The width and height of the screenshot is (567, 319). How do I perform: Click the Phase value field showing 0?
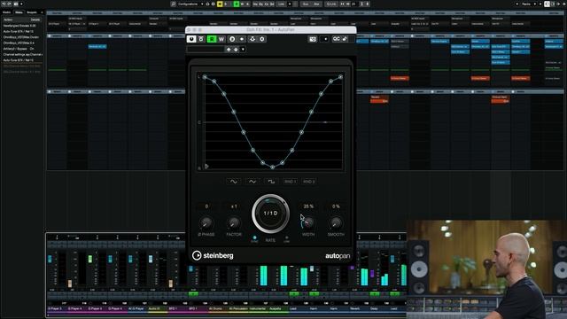pos(206,206)
